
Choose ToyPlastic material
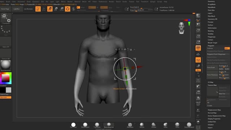(97, 125)
